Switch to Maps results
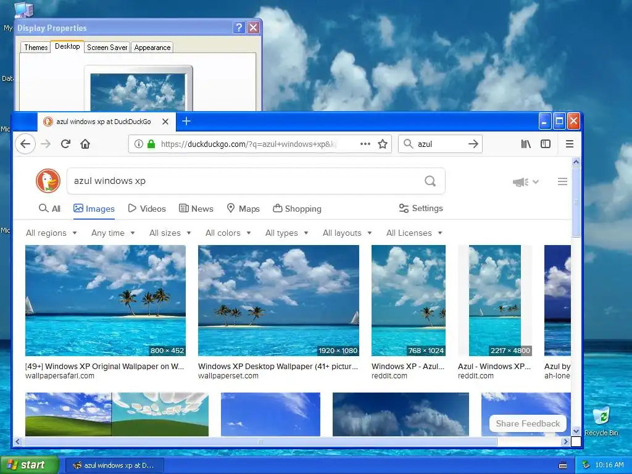Screen dimensions: 632x474 click(243, 209)
